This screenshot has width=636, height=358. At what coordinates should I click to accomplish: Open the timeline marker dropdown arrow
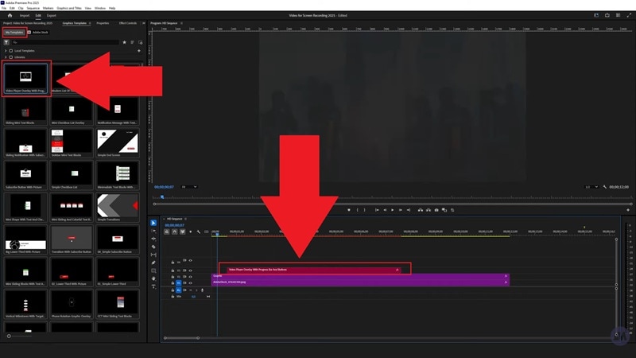190,232
